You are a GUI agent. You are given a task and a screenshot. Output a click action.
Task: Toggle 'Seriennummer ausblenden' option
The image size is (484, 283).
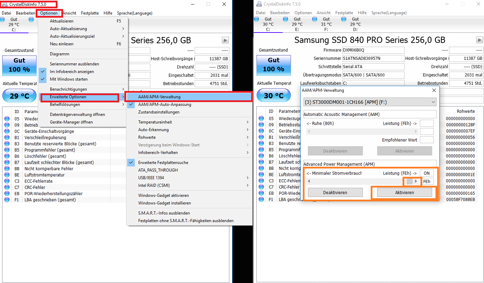click(x=83, y=64)
